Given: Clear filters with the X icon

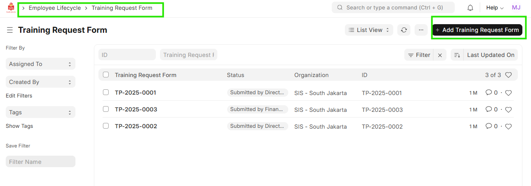Looking at the screenshot, I should pos(440,55).
